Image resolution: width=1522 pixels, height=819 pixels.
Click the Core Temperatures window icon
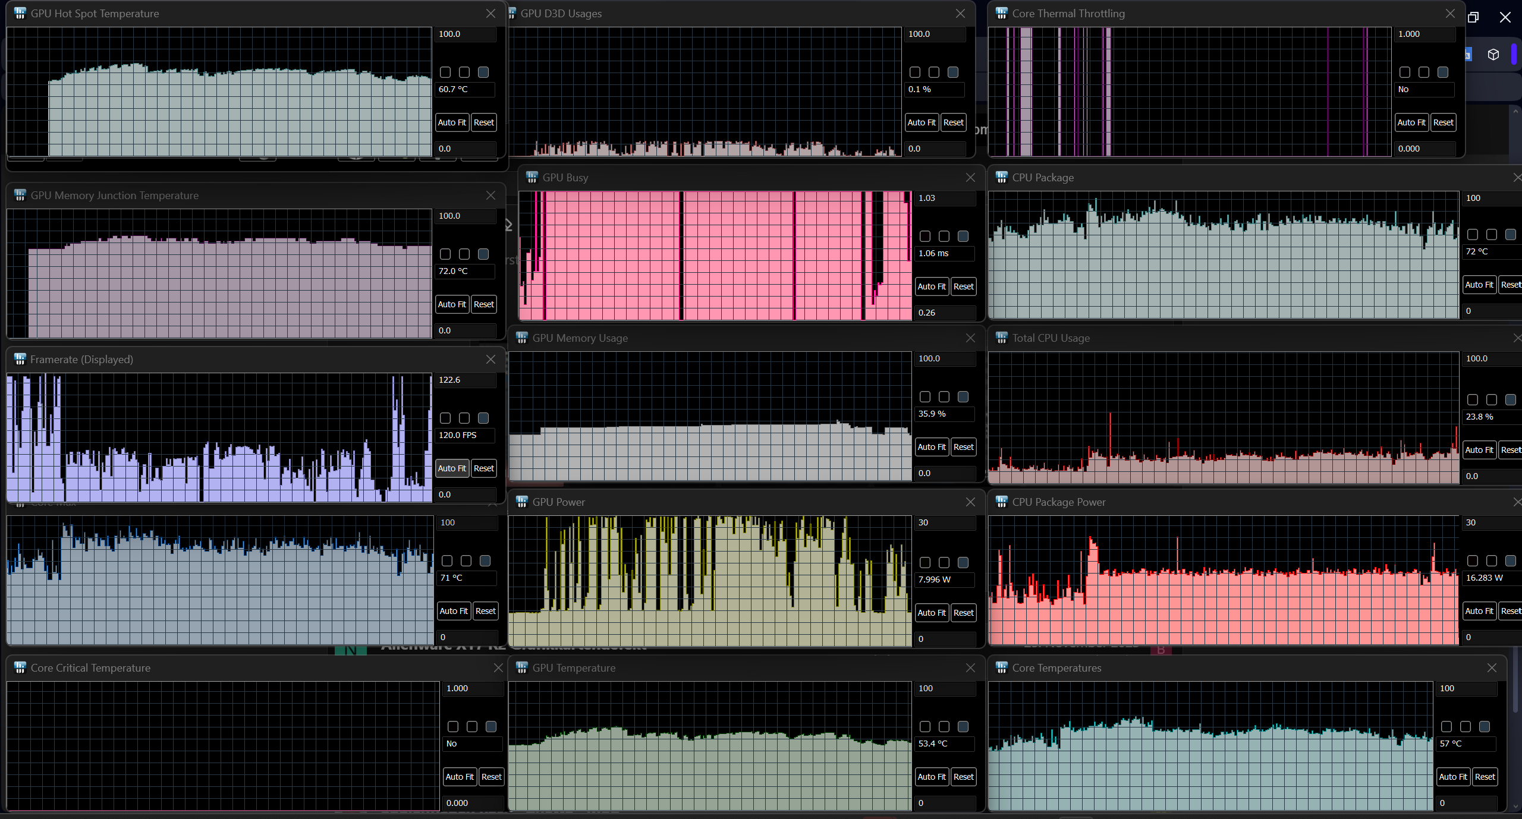coord(1001,667)
